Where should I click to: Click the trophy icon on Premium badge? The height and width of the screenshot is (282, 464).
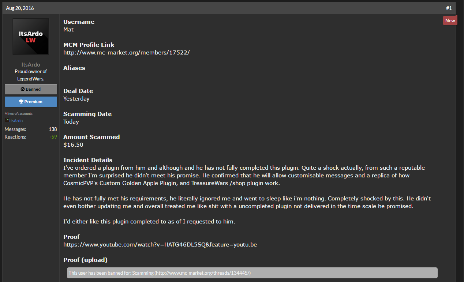tap(21, 102)
